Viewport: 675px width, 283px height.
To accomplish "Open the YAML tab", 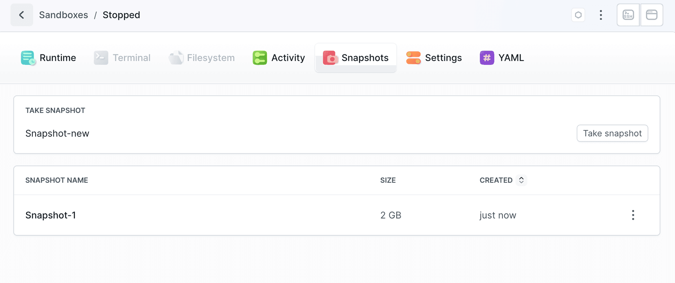I will (x=511, y=58).
